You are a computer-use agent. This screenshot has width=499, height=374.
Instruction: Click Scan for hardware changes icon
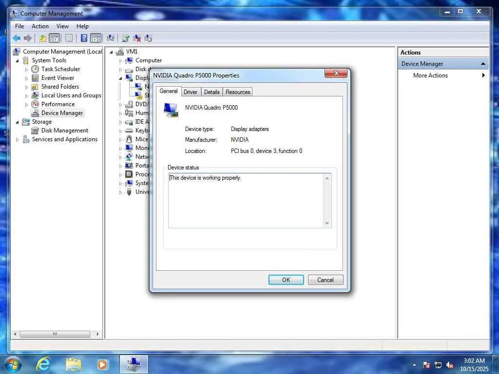click(x=111, y=38)
